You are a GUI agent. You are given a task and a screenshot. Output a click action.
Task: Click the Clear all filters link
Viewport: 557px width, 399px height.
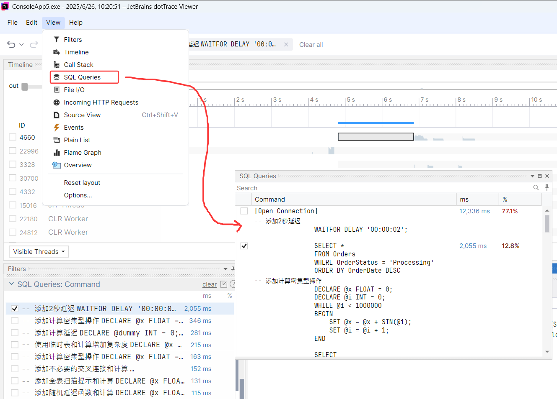pyautogui.click(x=311, y=45)
